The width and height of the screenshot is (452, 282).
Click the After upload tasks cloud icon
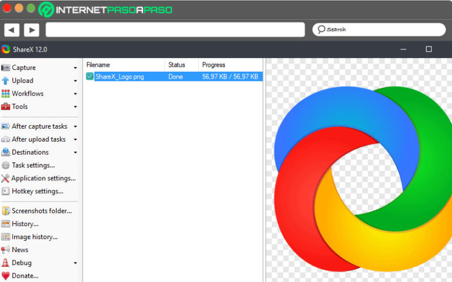(x=5, y=139)
